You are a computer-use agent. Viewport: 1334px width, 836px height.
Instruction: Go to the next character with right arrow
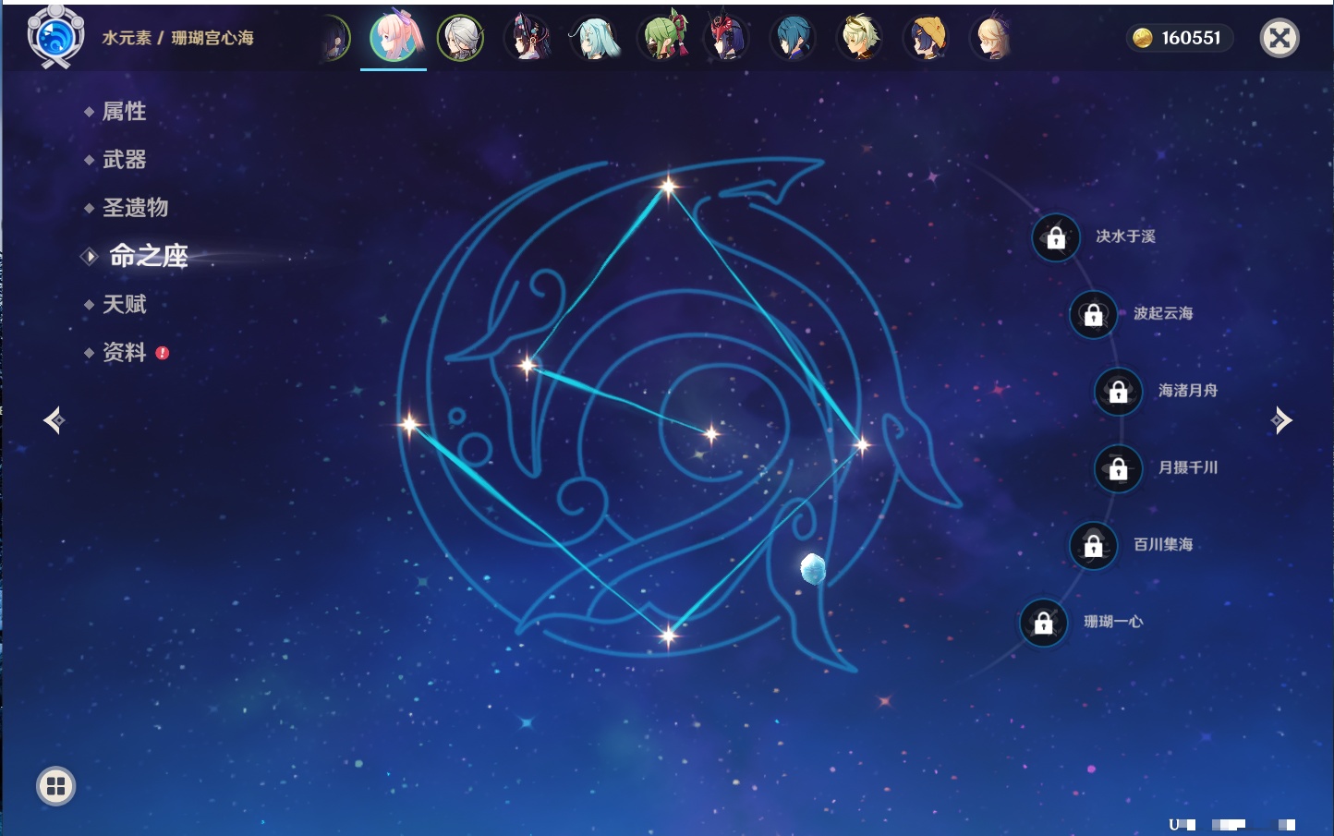[x=1280, y=420]
